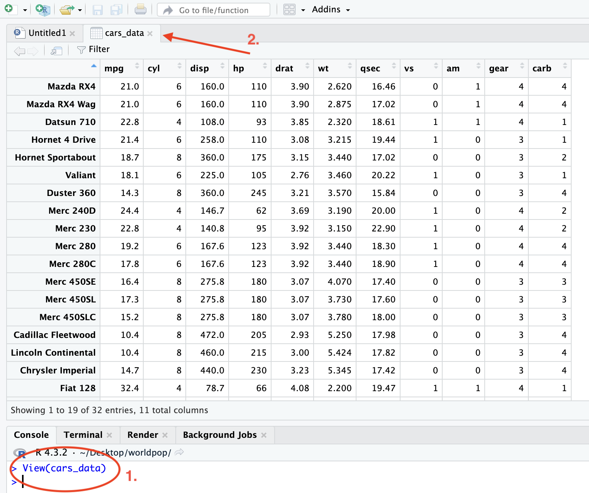Click the back navigation arrow icon
Viewport: 589px width, 493px height.
point(19,51)
